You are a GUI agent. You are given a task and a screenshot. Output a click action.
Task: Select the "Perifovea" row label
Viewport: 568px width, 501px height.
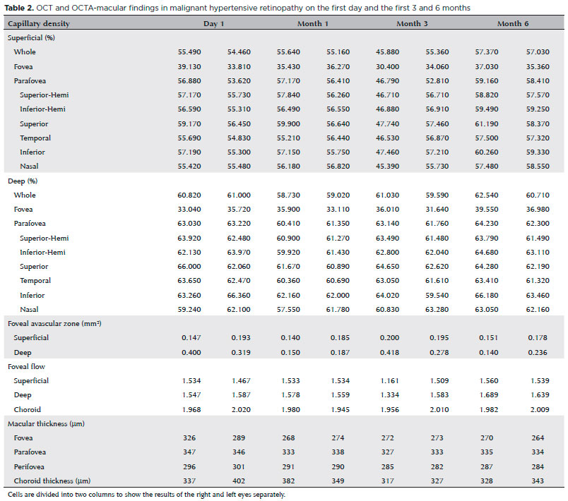[31, 466]
